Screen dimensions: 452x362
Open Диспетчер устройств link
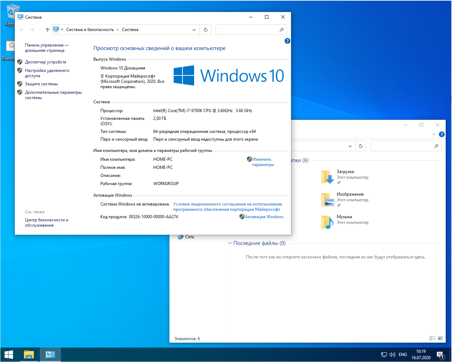[45, 62]
